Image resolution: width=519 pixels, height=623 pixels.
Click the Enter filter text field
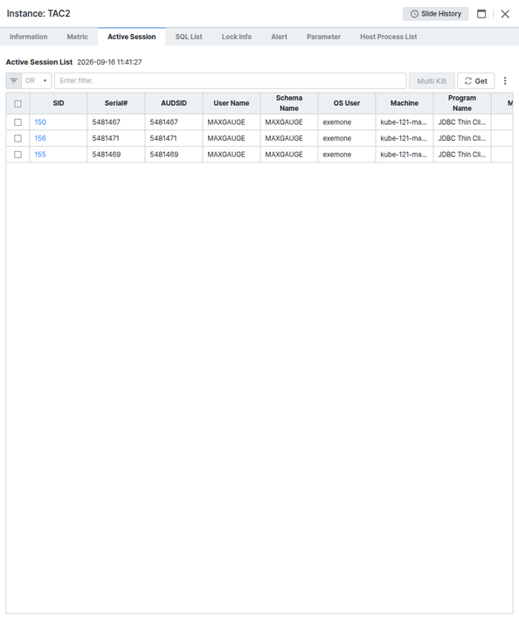(231, 80)
